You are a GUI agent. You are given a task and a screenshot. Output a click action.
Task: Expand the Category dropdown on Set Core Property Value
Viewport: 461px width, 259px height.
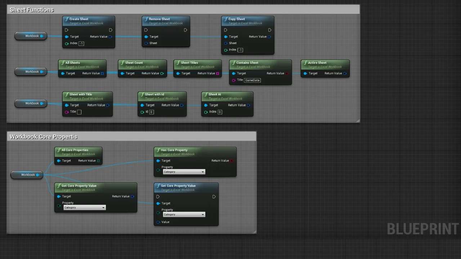tap(184, 215)
